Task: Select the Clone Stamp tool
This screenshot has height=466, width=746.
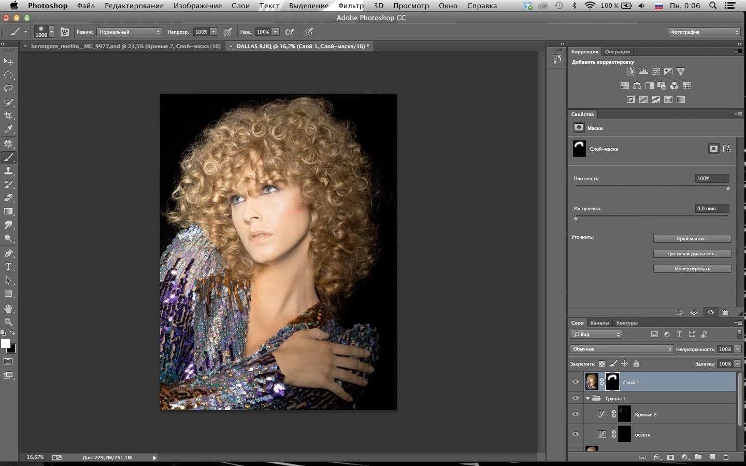Action: 8,171
